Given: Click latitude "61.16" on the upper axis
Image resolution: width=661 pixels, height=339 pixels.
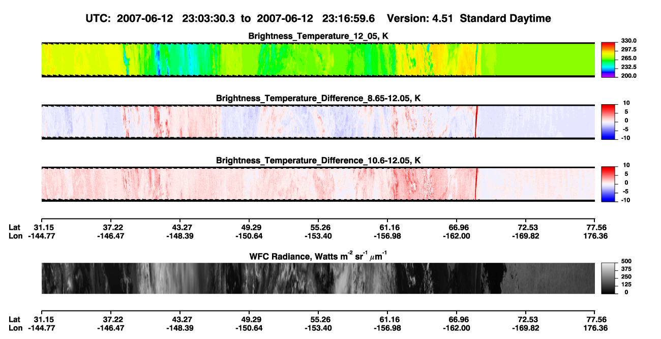Looking at the screenshot, I should pyautogui.click(x=387, y=227).
